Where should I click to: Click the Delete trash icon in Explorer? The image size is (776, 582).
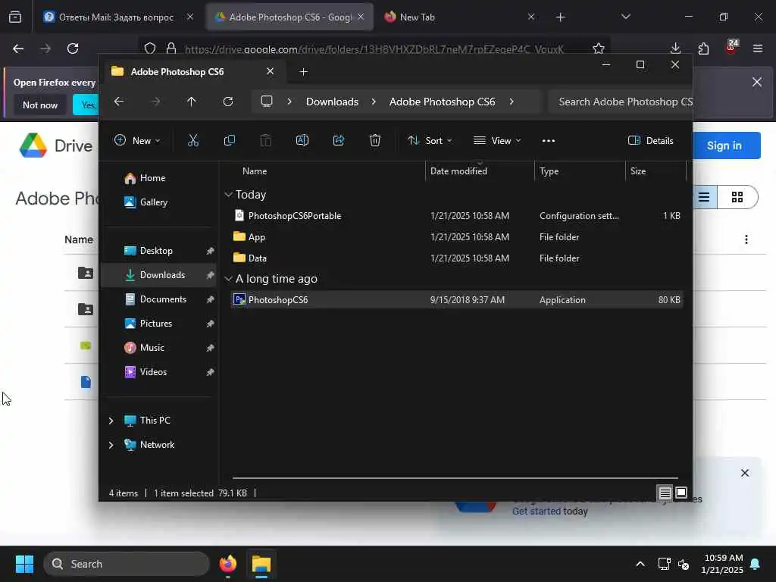[375, 140]
